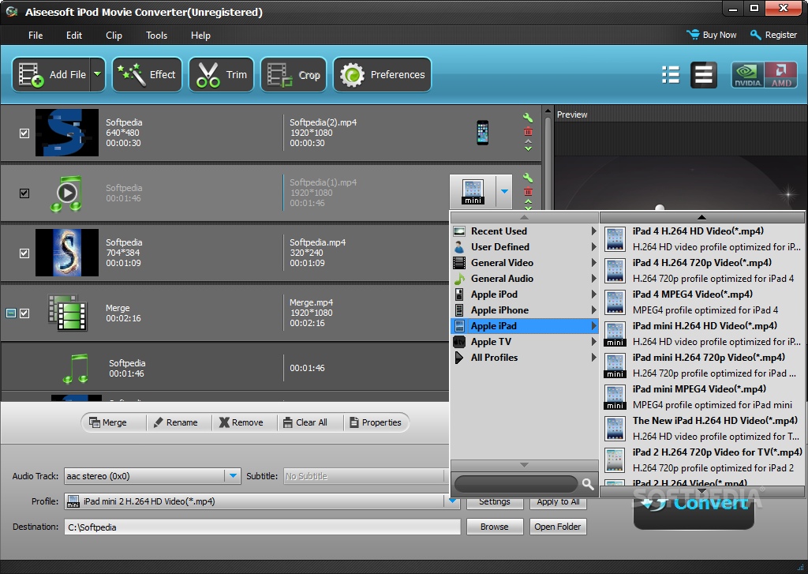Select iPad 2 H.264 720p Video for TV profile
This screenshot has height=574, width=808.
[701, 460]
